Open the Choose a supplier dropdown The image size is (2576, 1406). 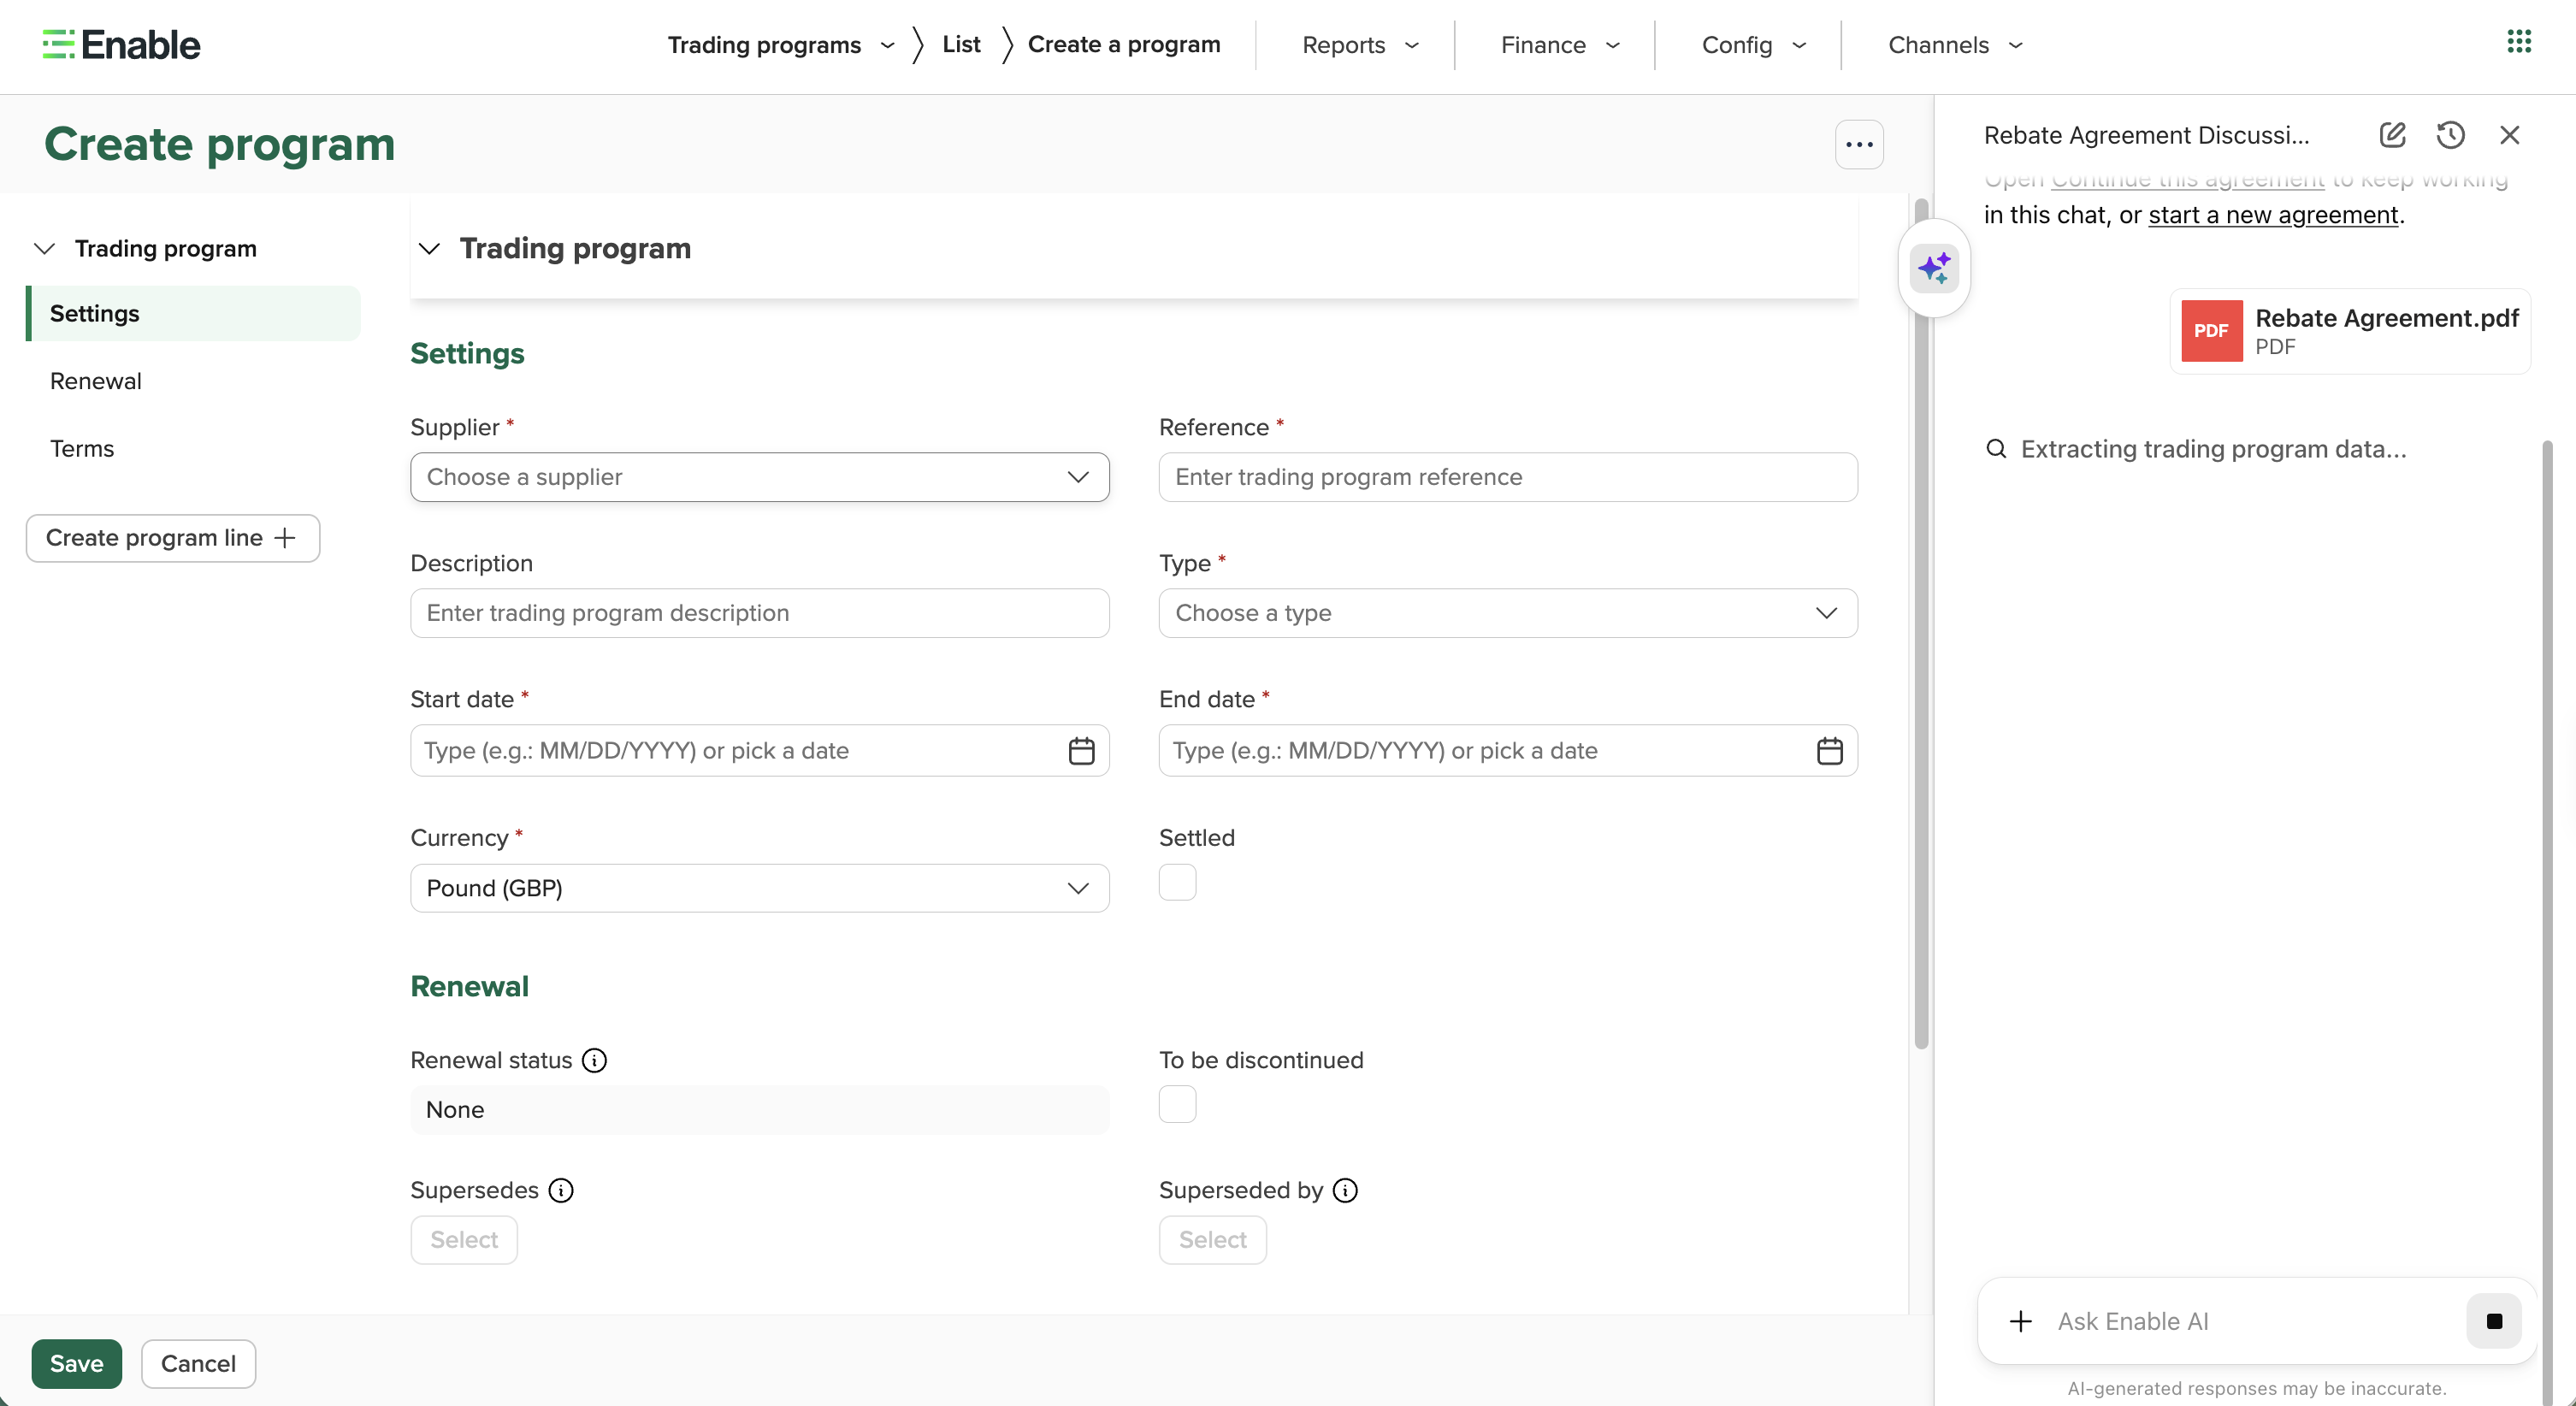[759, 477]
